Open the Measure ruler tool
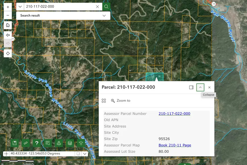Screen dimensions: 247x165 coord(26,143)
